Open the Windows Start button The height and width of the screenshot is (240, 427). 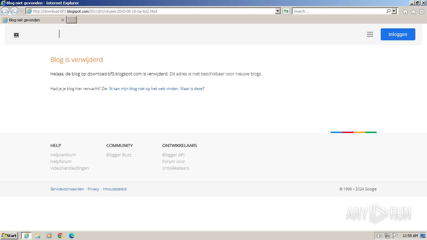9,236
